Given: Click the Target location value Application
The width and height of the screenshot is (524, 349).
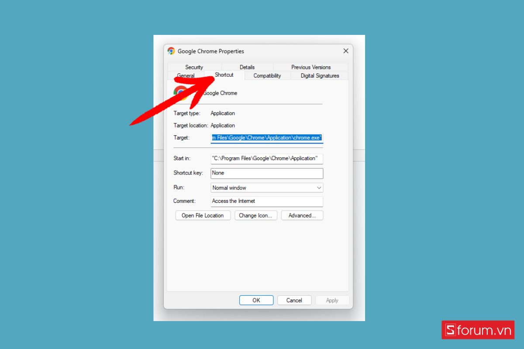Looking at the screenshot, I should point(223,126).
